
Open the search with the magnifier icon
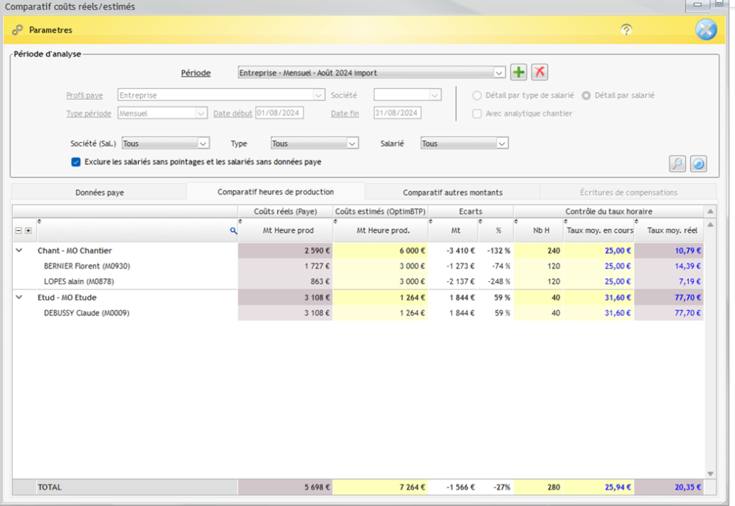pyautogui.click(x=676, y=164)
